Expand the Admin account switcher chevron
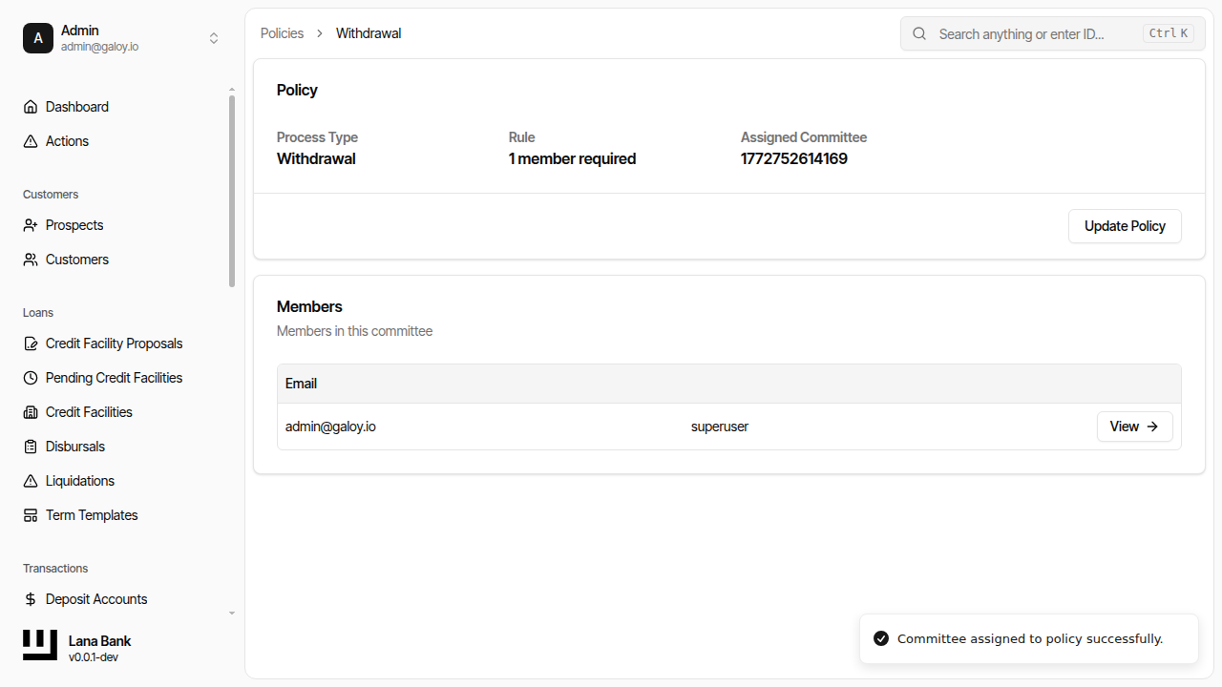 tap(214, 38)
